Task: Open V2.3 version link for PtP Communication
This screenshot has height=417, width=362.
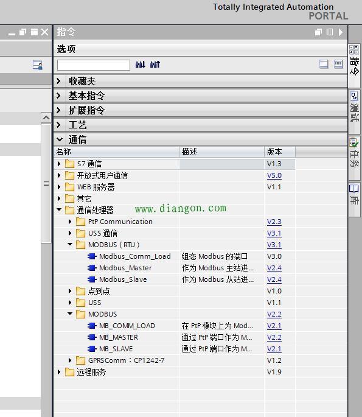Action: pos(274,222)
